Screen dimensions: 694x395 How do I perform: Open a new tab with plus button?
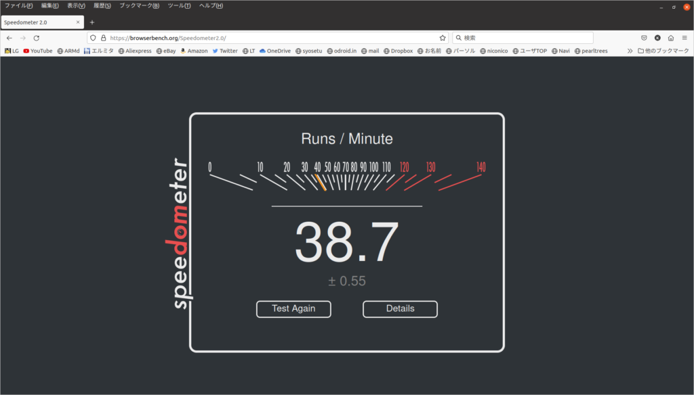pyautogui.click(x=92, y=22)
